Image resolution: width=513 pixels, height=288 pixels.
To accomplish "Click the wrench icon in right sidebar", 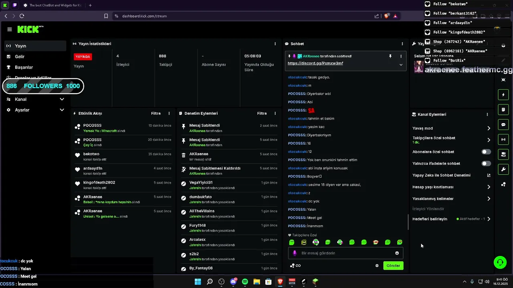I will coord(503,169).
